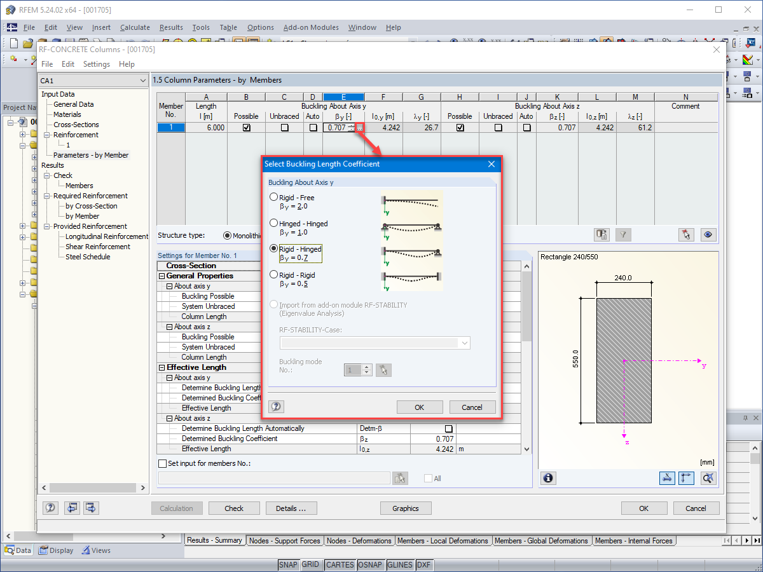Screen dimensions: 763x572
Task: Click the Details button
Action: [x=291, y=508]
